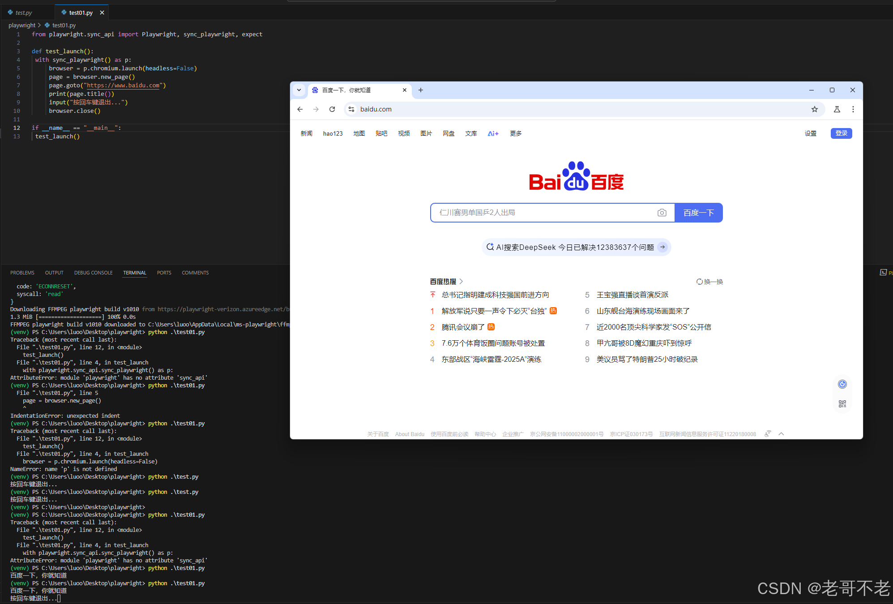893x604 pixels.
Task: Switch to the test.py editor tab
Action: pyautogui.click(x=23, y=13)
